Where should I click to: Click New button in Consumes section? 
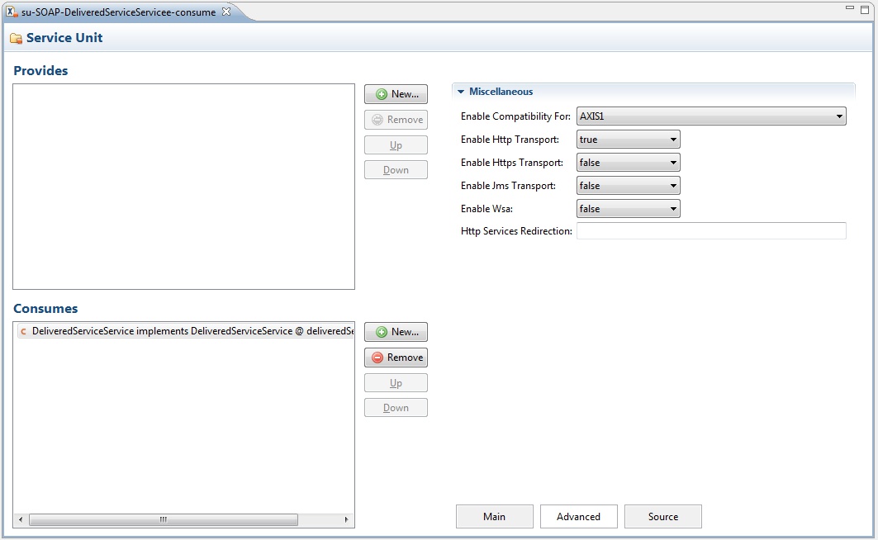point(396,332)
